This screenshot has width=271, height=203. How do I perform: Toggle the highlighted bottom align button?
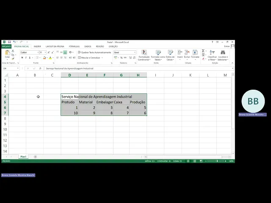tap(65, 52)
